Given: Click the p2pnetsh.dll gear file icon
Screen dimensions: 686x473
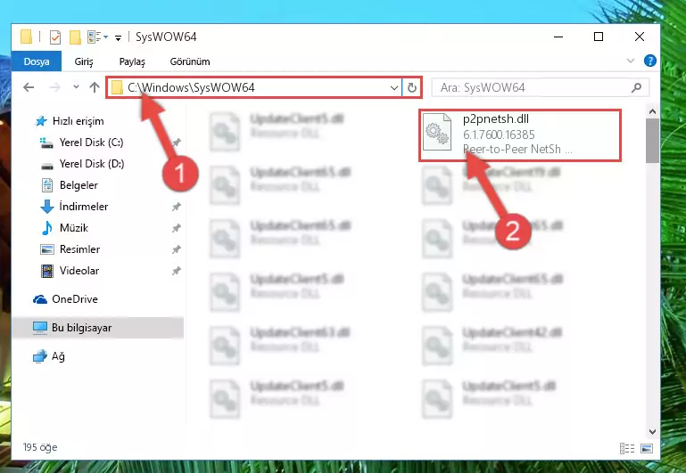Looking at the screenshot, I should [x=437, y=132].
